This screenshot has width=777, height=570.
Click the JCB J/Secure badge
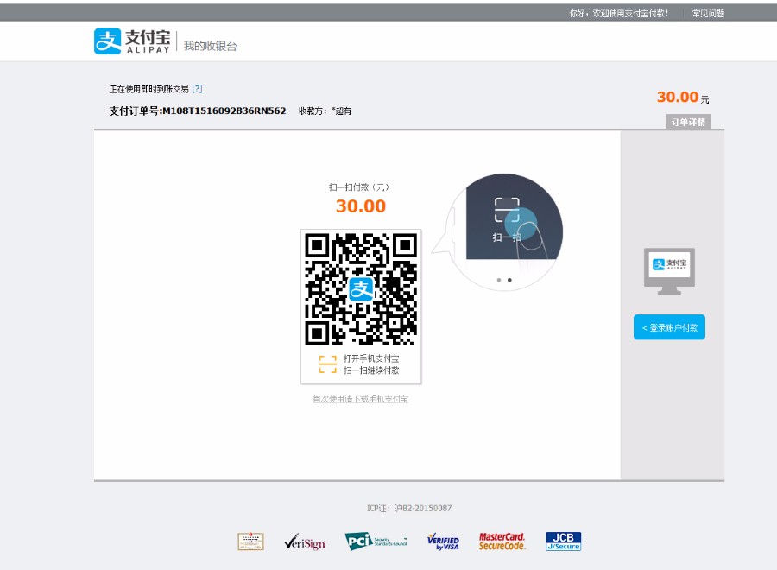[564, 541]
